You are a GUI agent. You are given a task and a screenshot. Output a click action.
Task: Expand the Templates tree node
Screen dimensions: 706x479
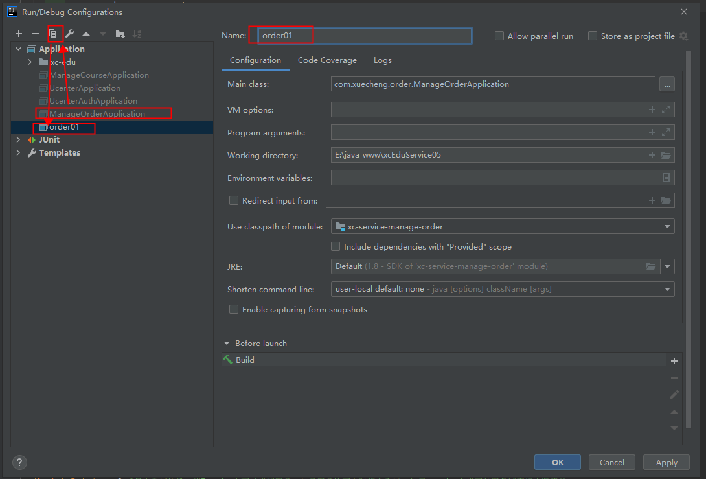click(19, 153)
